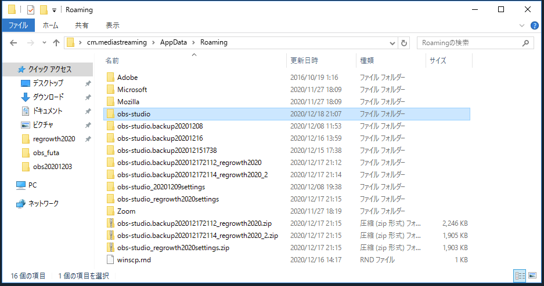Viewport: 544px width, 286px height.
Task: Click the pin icon beside デスクトップ
Action: pos(88,83)
